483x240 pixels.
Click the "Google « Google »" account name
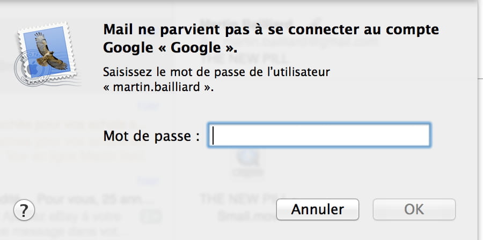(x=170, y=47)
